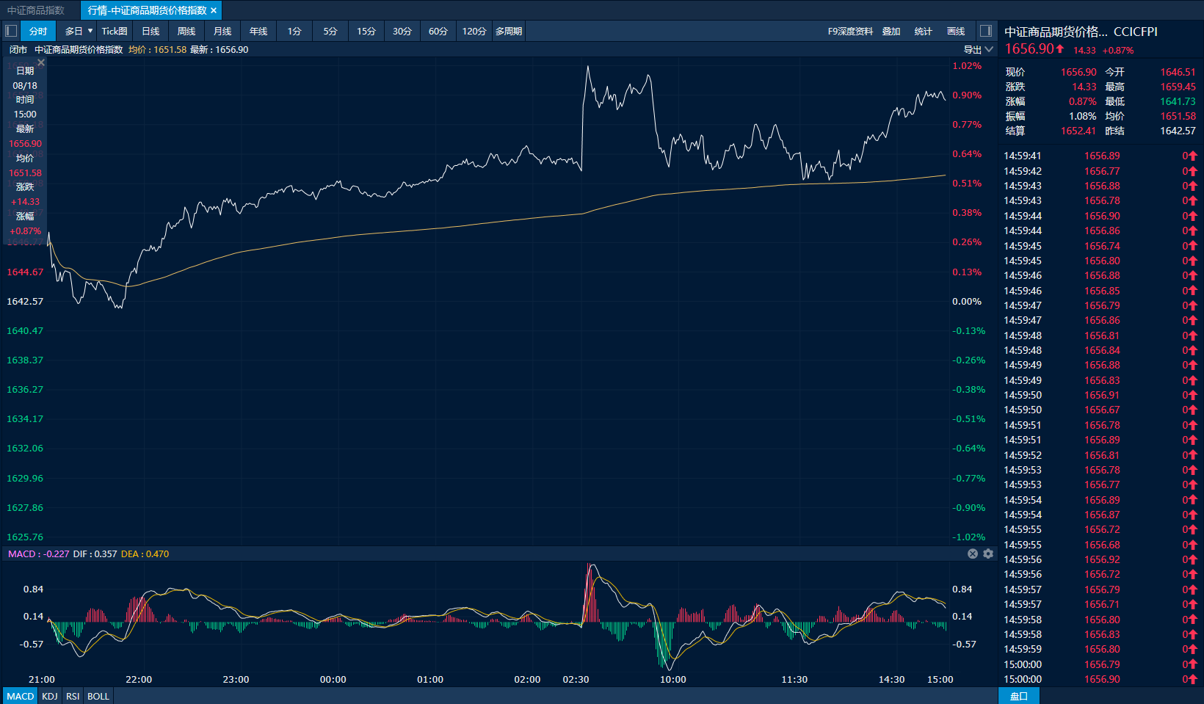The height and width of the screenshot is (704, 1204).
Task: Switch to the KDJ indicator tab
Action: [50, 696]
